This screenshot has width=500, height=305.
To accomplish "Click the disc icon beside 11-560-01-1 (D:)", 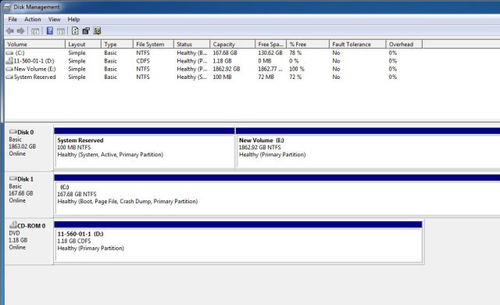I will (x=9, y=61).
